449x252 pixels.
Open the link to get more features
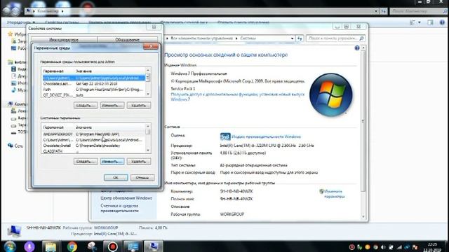click(x=237, y=97)
